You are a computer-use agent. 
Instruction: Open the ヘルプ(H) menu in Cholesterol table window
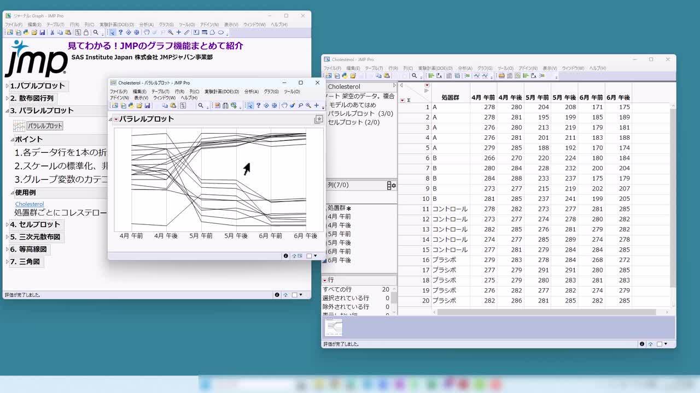[x=598, y=68]
